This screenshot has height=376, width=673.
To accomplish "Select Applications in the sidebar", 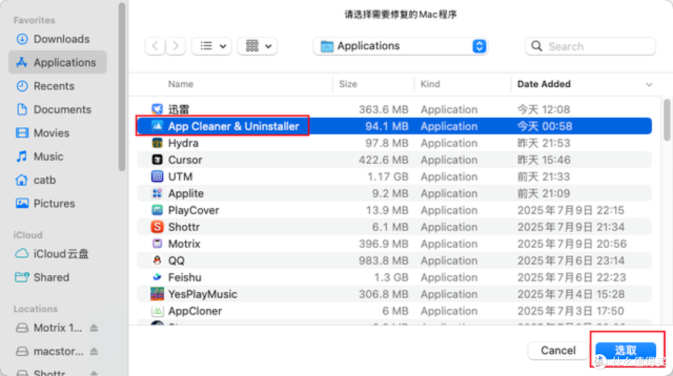I will (57, 62).
